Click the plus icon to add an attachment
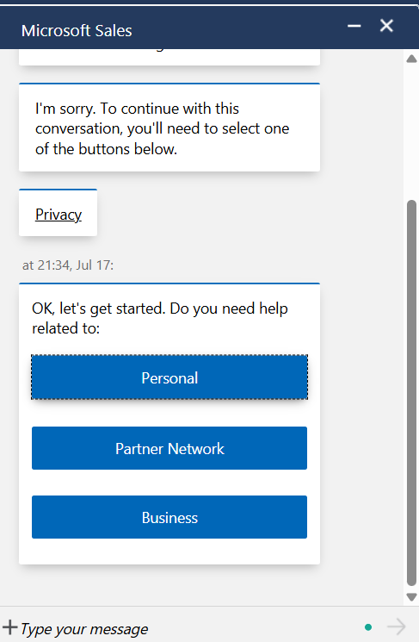Viewport: 419px width, 642px height. [9, 627]
